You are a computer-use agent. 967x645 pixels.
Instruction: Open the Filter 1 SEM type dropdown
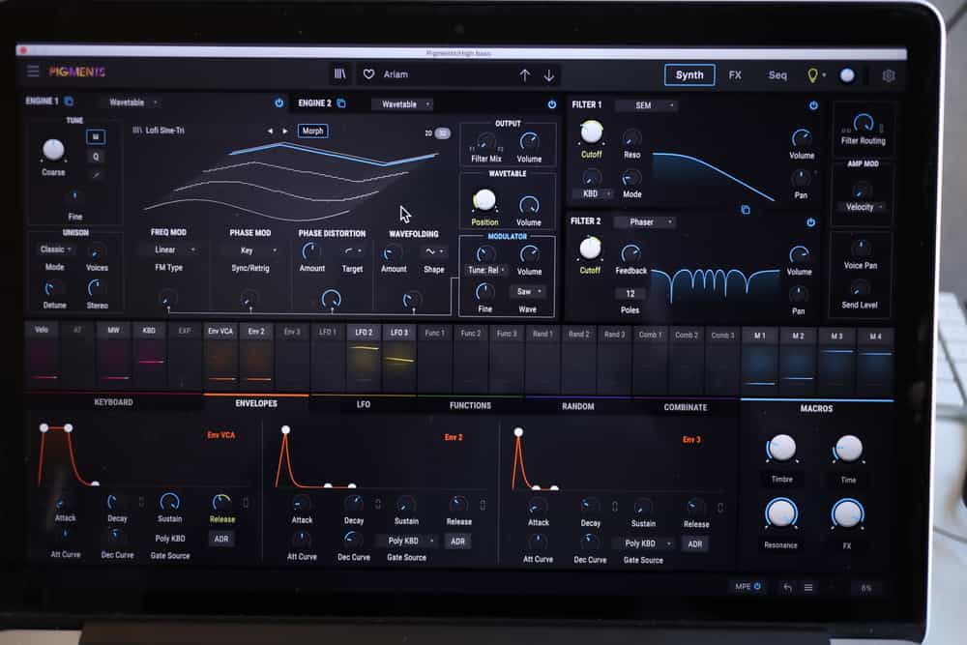646,105
